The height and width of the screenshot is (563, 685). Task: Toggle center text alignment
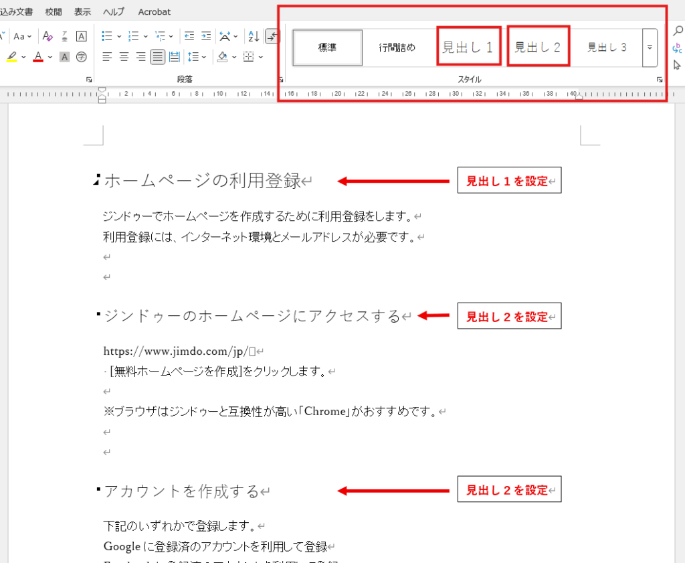click(x=124, y=57)
